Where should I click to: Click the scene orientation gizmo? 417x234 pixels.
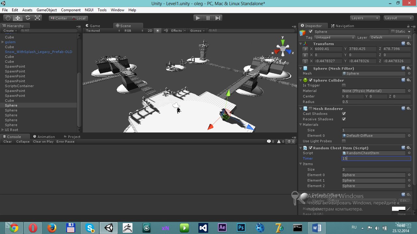pyautogui.click(x=282, y=49)
